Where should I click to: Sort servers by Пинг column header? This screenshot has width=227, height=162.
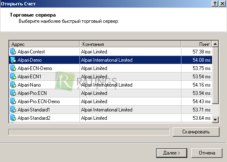click(197, 44)
